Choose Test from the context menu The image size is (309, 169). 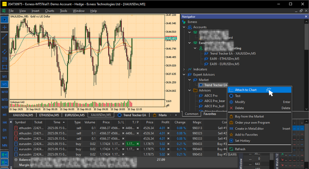pyautogui.click(x=259, y=96)
